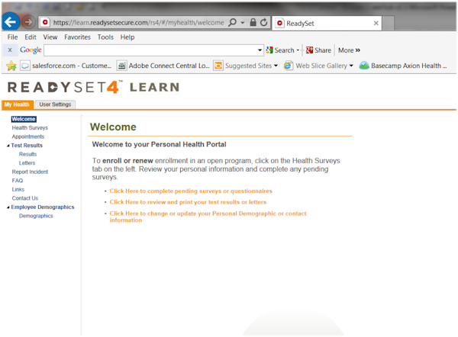Click the site icon in address bar
Image resolution: width=458 pixels, height=337 pixels.
click(x=45, y=22)
